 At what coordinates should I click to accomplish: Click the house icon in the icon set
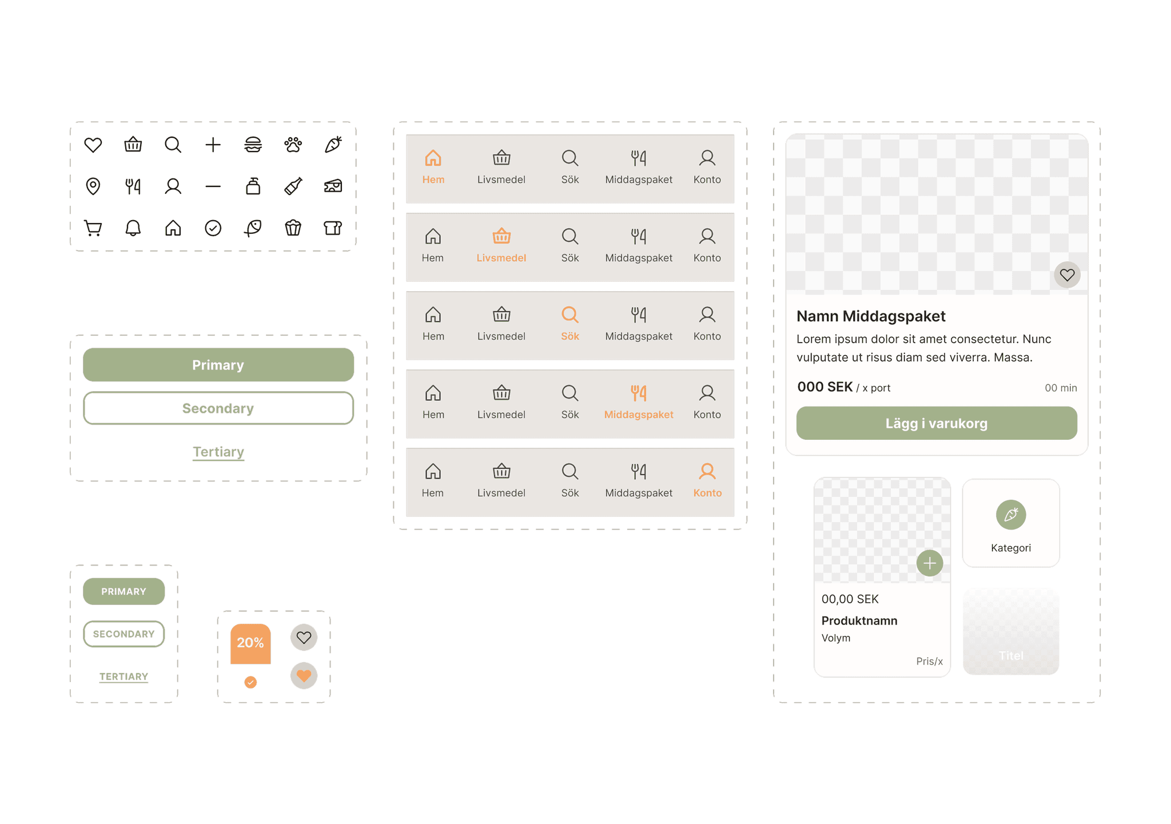(173, 228)
